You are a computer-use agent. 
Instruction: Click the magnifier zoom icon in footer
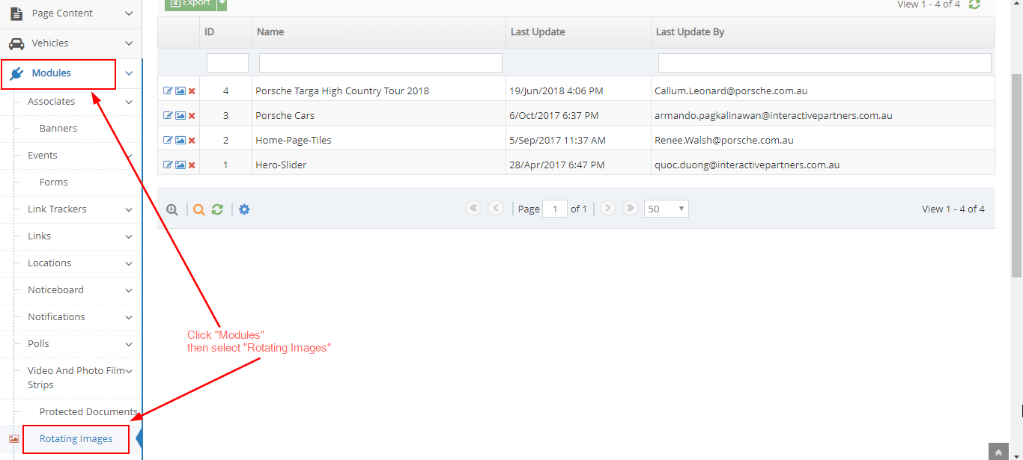coord(172,209)
